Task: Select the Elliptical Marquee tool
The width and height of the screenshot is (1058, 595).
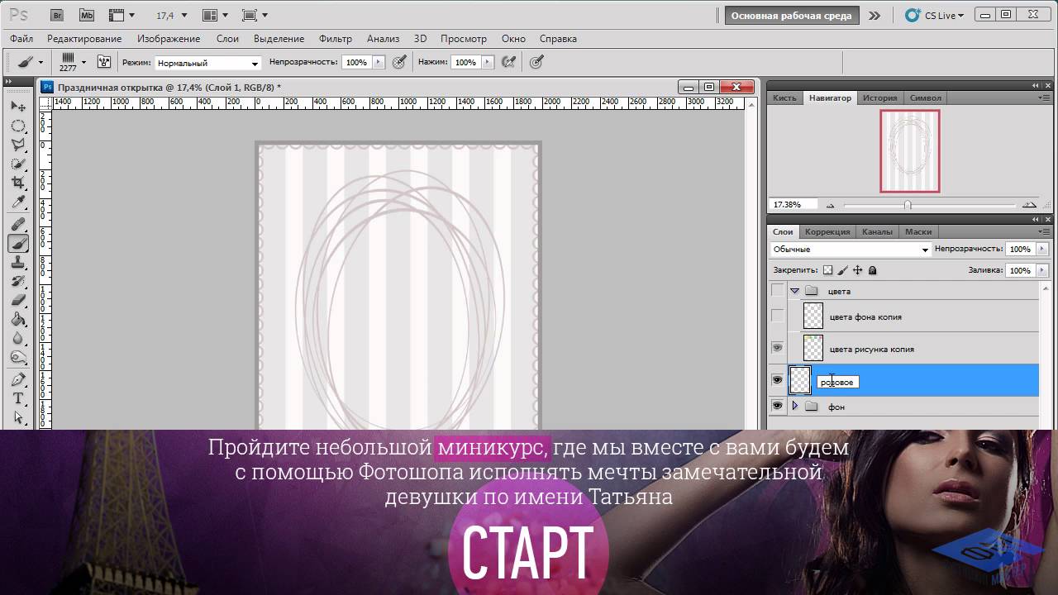Action: (18, 126)
